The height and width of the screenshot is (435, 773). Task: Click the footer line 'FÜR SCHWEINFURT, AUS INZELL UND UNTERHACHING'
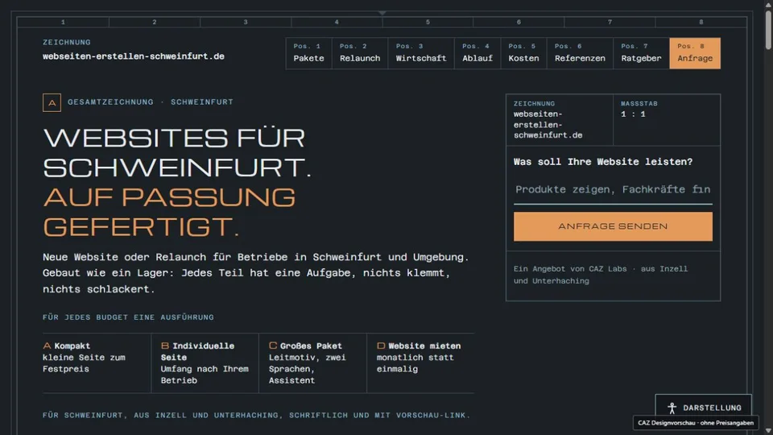[x=256, y=416]
